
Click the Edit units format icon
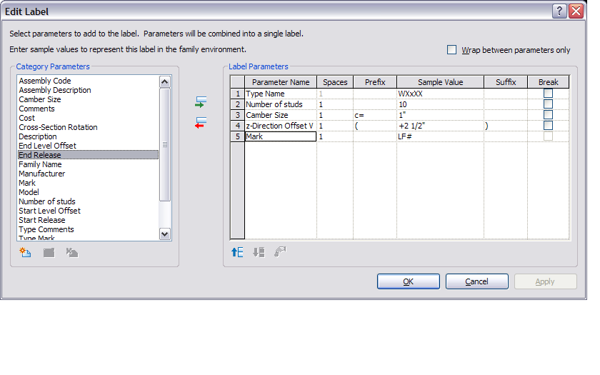pos(280,251)
